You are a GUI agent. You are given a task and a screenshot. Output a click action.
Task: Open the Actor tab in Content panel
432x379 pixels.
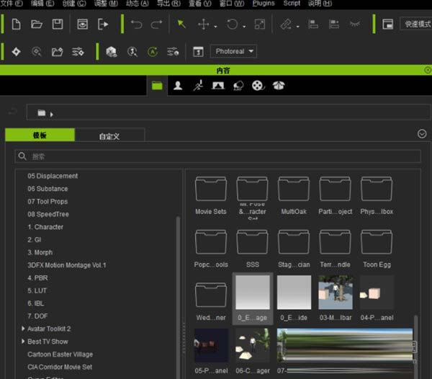(x=177, y=86)
